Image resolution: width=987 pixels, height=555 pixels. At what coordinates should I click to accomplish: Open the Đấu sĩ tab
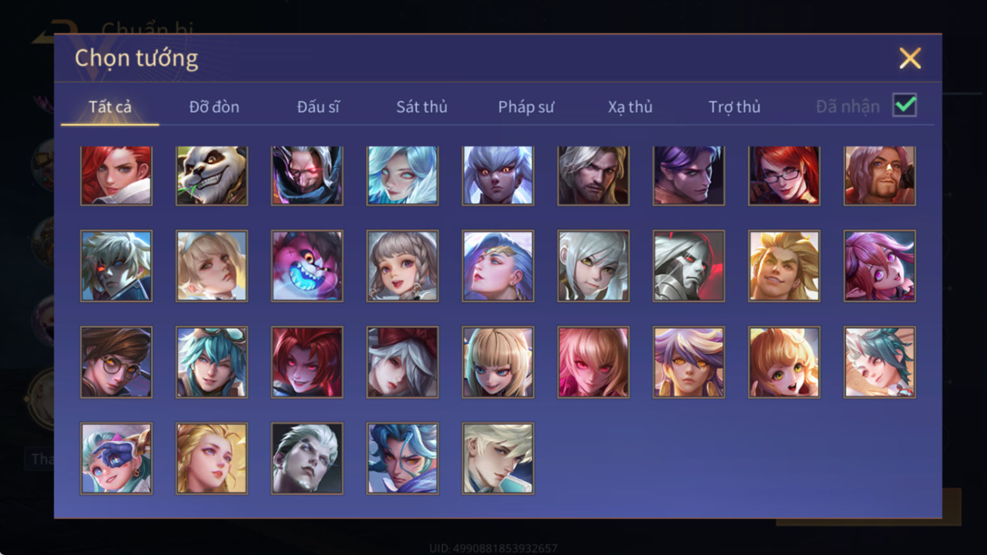[318, 106]
